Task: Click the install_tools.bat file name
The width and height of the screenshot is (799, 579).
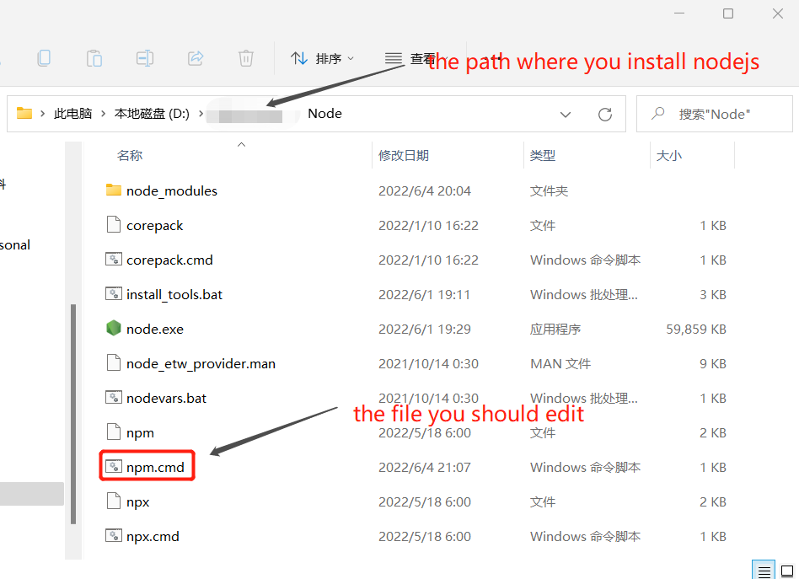Action: [174, 295]
